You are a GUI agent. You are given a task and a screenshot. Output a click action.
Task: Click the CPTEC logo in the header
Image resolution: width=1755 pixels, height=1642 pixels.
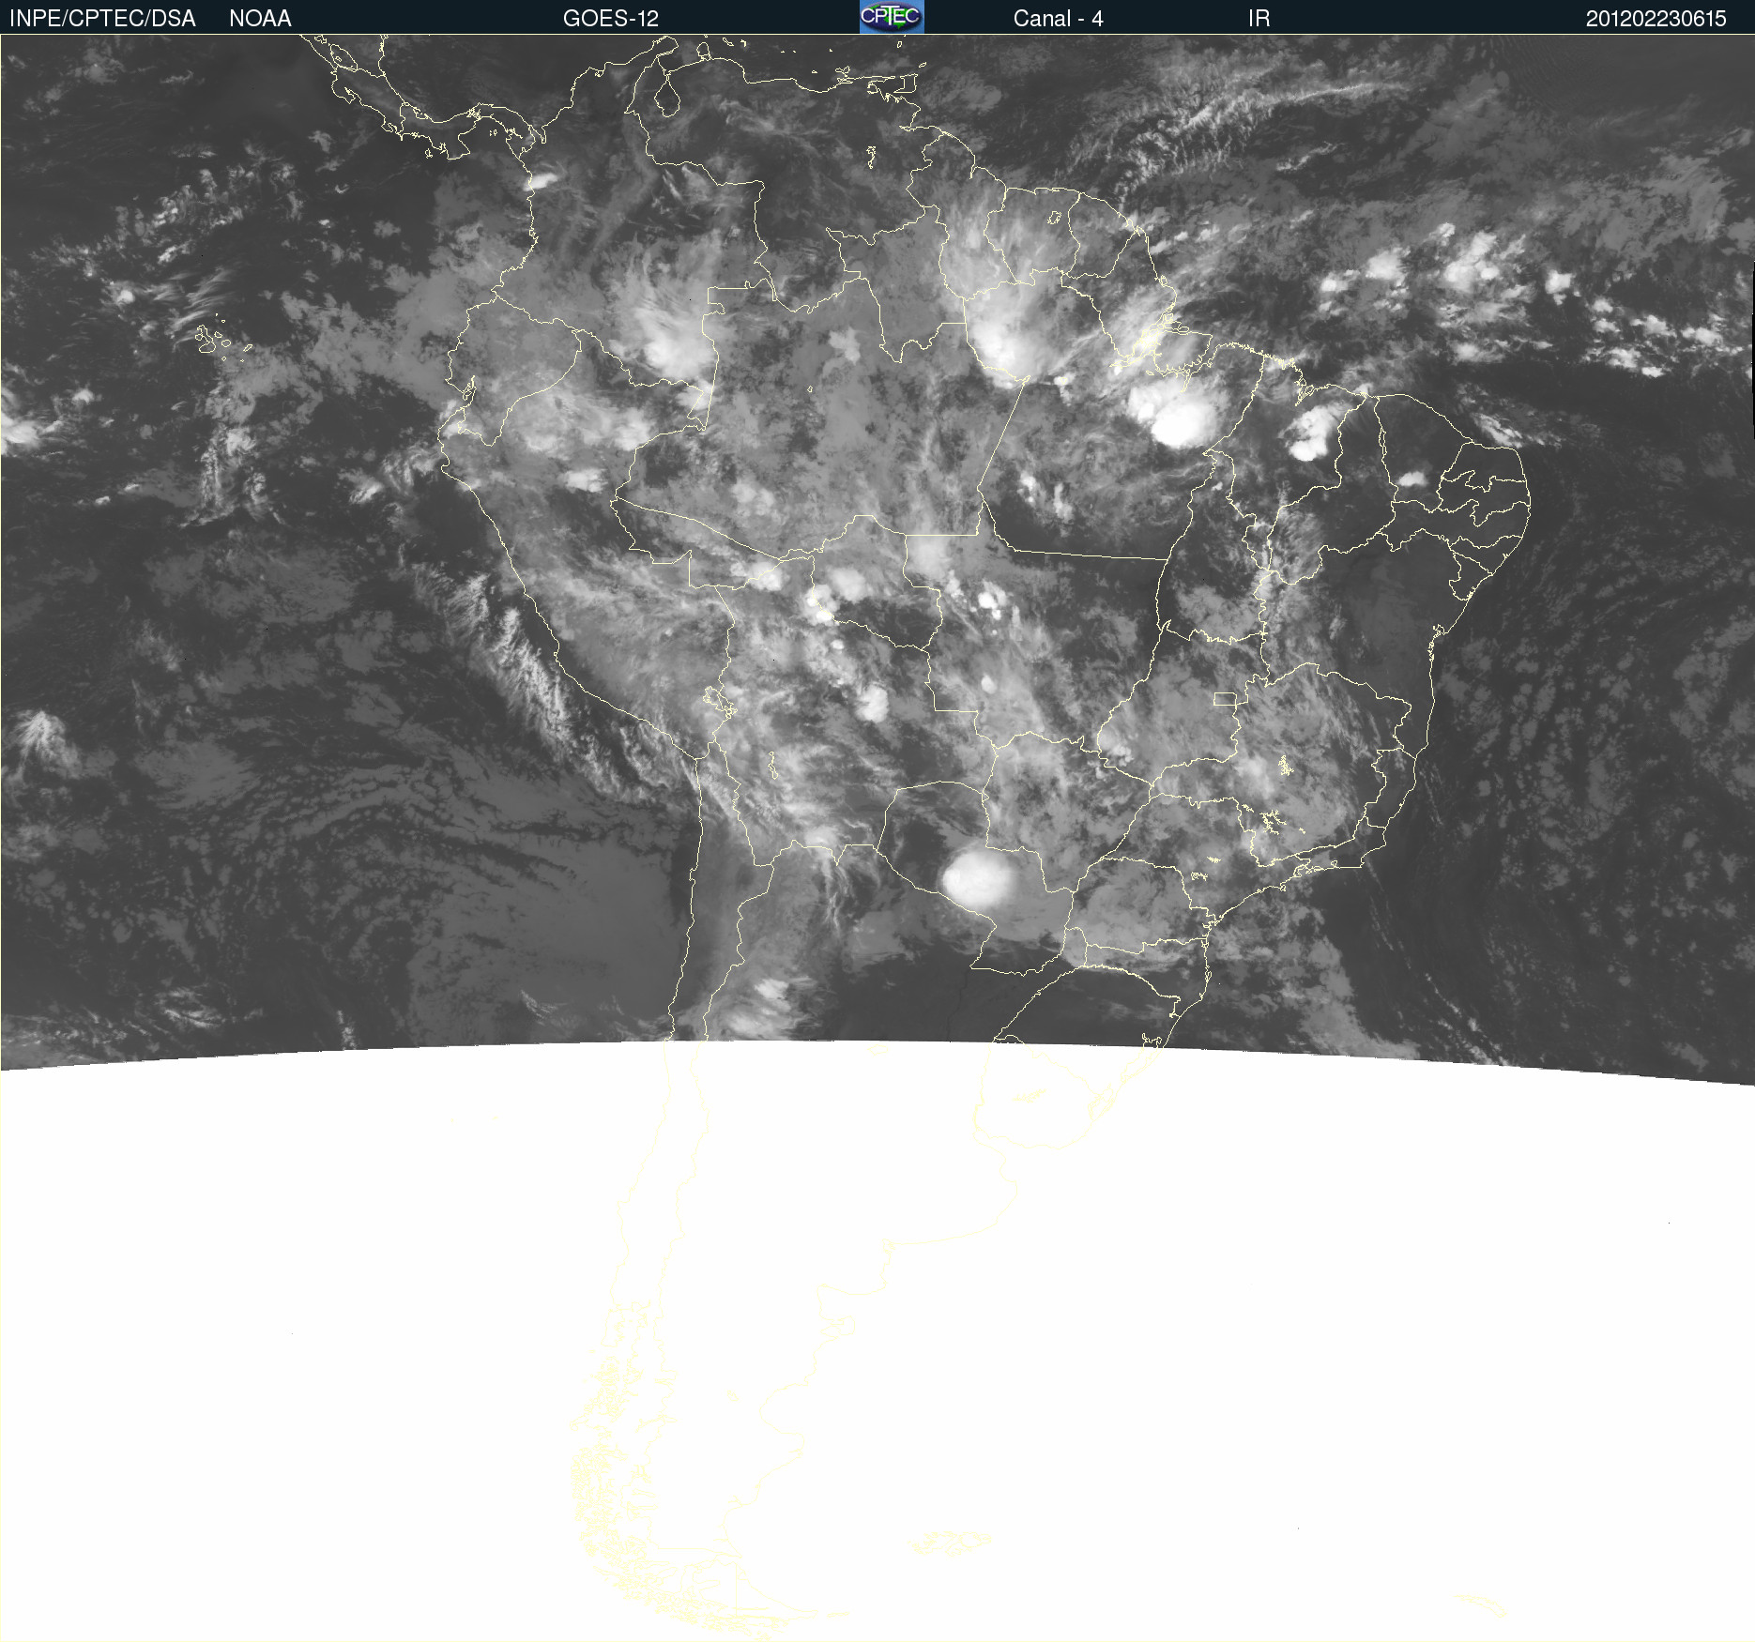[892, 17]
